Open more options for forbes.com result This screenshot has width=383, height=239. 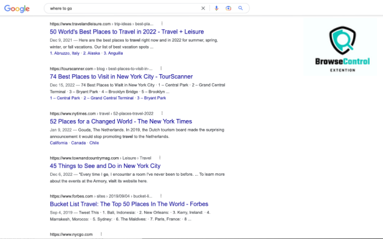[161, 196]
